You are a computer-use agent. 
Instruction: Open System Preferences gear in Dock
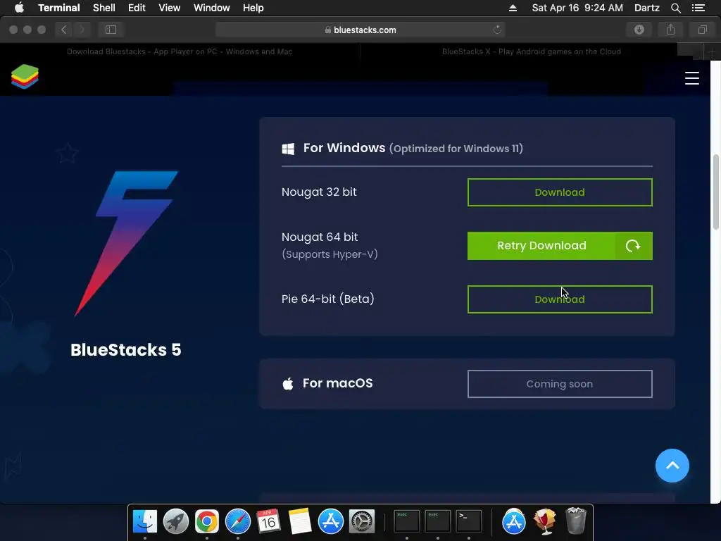(x=362, y=521)
